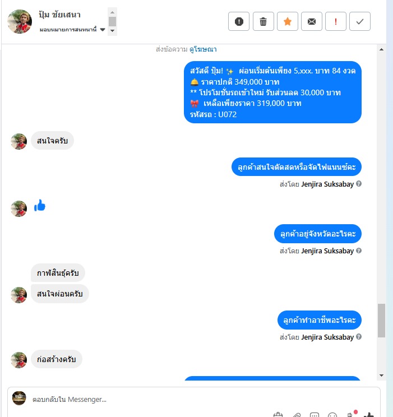Click chat scrollbar down arrow
This screenshot has height=417, width=393.
point(381,376)
